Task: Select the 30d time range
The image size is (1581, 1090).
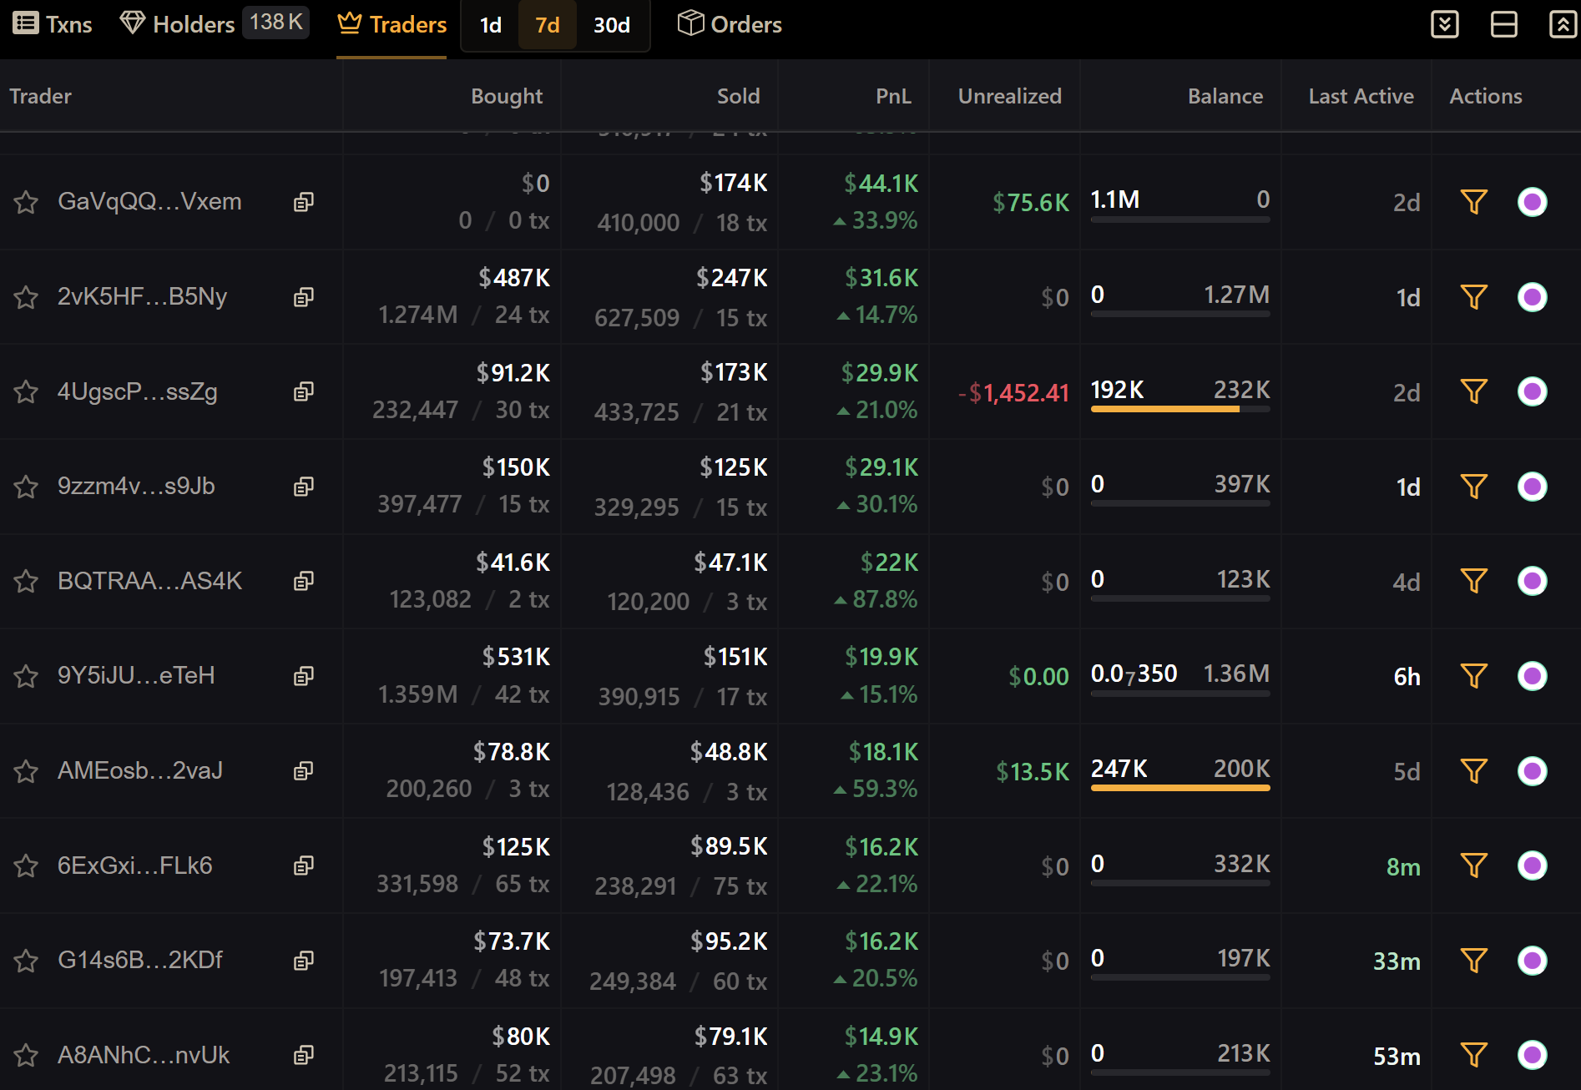Action: click(611, 25)
